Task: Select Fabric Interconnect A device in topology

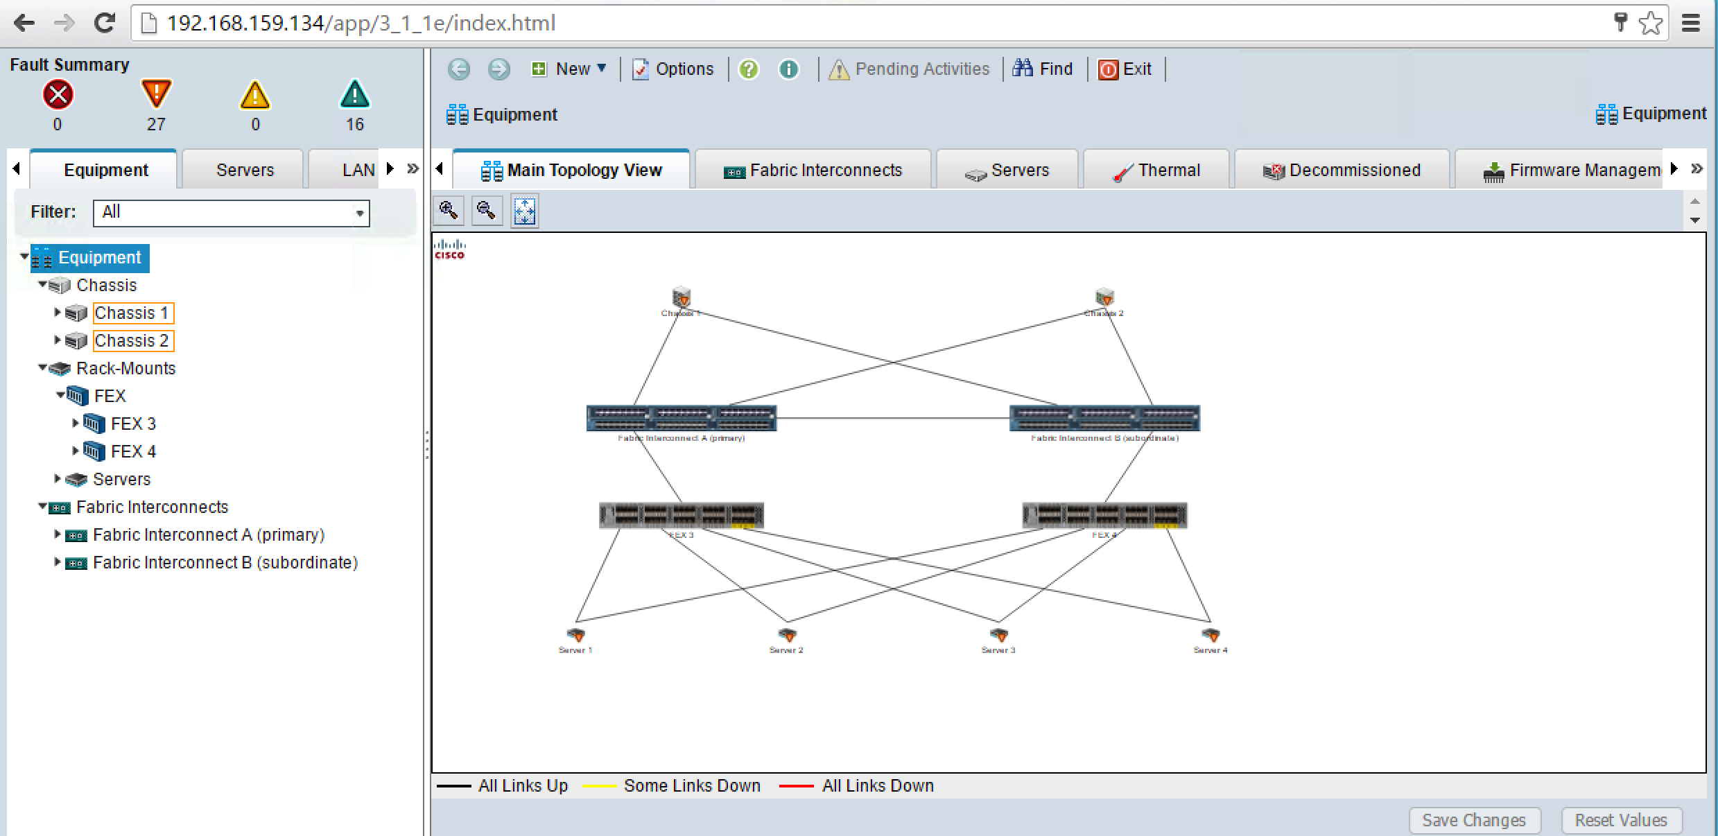Action: pyautogui.click(x=682, y=418)
